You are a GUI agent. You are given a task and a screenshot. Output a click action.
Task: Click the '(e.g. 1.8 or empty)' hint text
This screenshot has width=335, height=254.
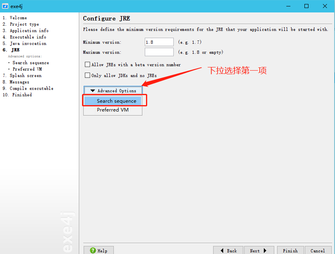pos(201,52)
